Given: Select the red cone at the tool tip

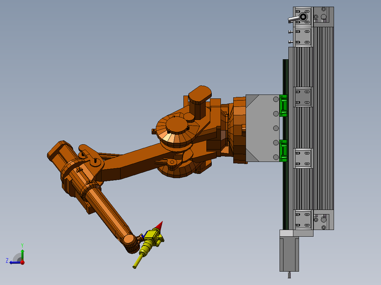Looking at the screenshot, I should pos(159,225).
